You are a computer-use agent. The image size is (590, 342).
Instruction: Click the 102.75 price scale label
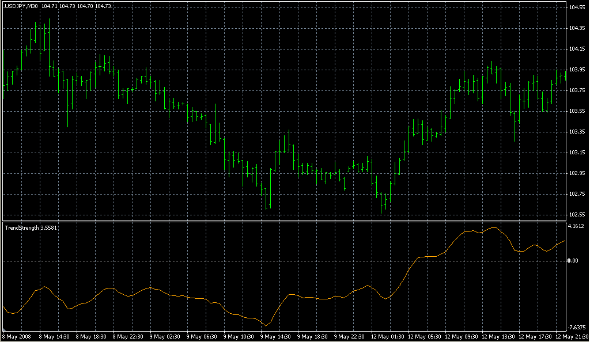tap(577, 194)
